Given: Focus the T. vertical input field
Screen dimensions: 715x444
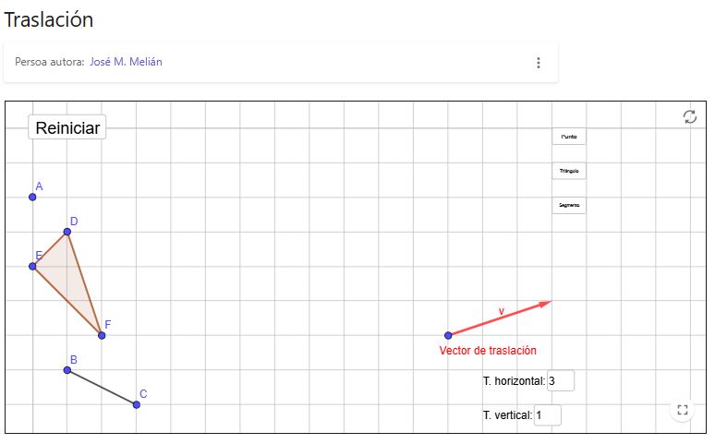Looking at the screenshot, I should [547, 415].
